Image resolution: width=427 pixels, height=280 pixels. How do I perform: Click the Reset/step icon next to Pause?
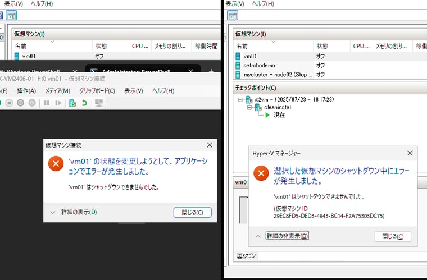[58, 103]
